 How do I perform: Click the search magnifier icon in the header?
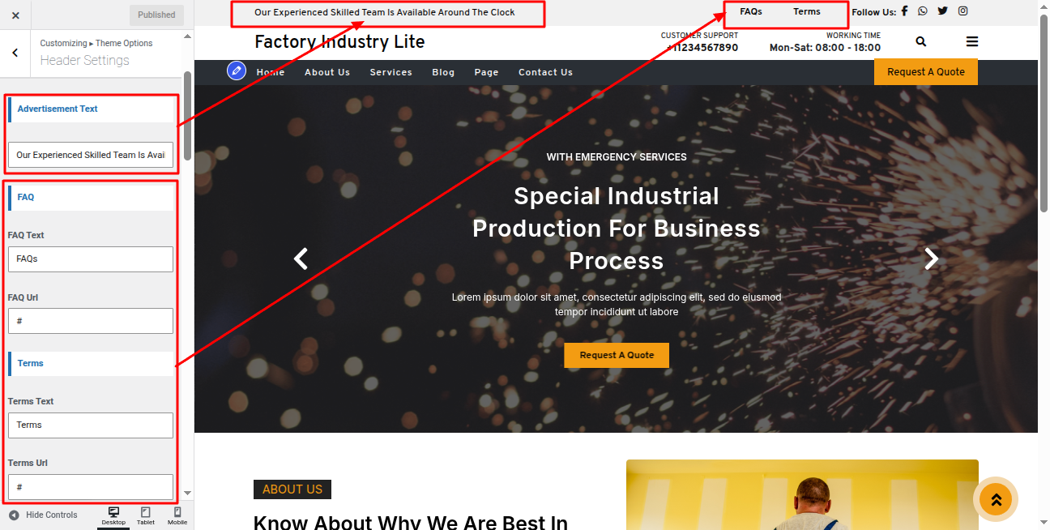click(x=921, y=41)
